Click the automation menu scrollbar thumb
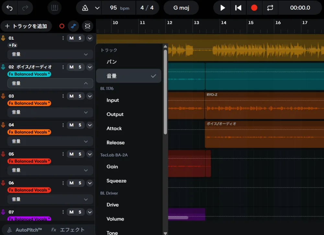Screen dimensions: 324x235 pos(165,92)
